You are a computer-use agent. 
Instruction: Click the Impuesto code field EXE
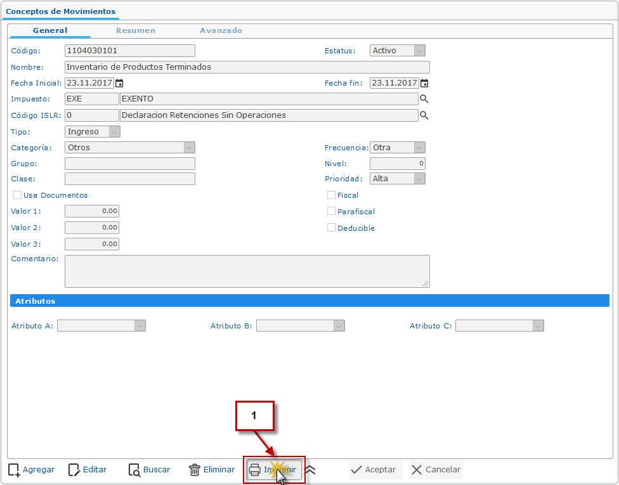[x=91, y=99]
